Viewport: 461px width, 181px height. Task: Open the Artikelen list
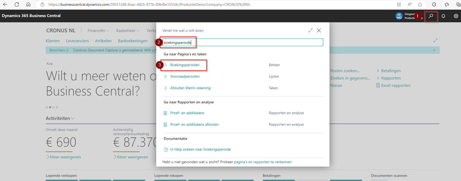[103, 41]
